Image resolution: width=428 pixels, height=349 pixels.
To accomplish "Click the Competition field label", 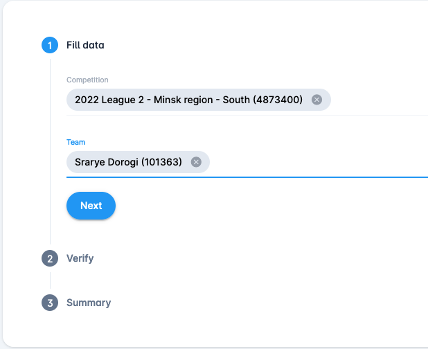I will (87, 80).
